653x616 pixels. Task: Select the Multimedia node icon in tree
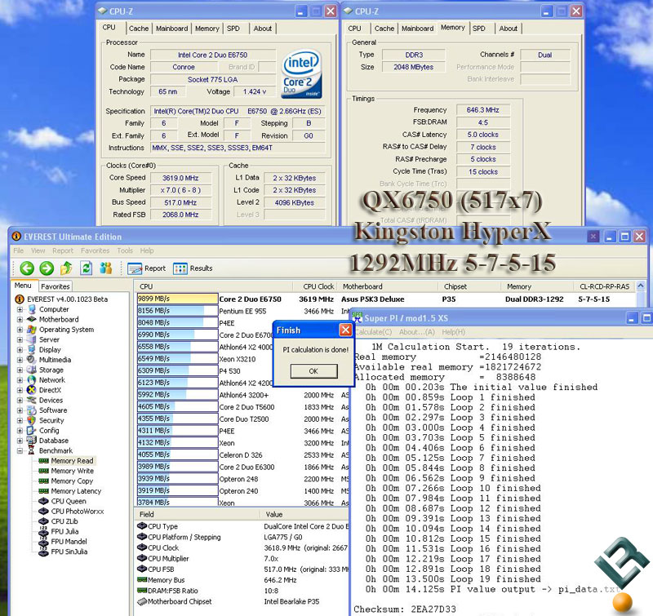pos(32,360)
